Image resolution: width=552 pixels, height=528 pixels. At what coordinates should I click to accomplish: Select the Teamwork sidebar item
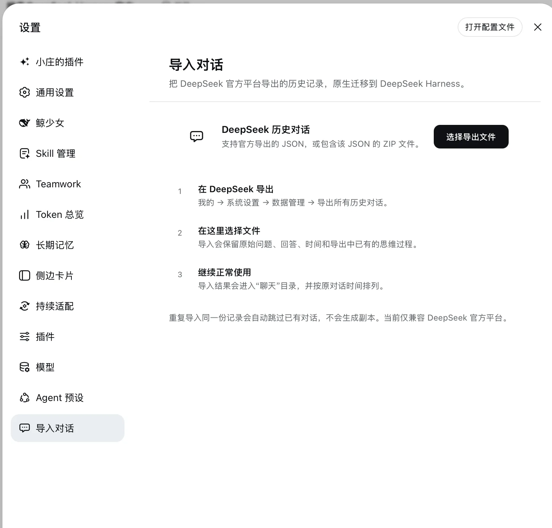[68, 184]
